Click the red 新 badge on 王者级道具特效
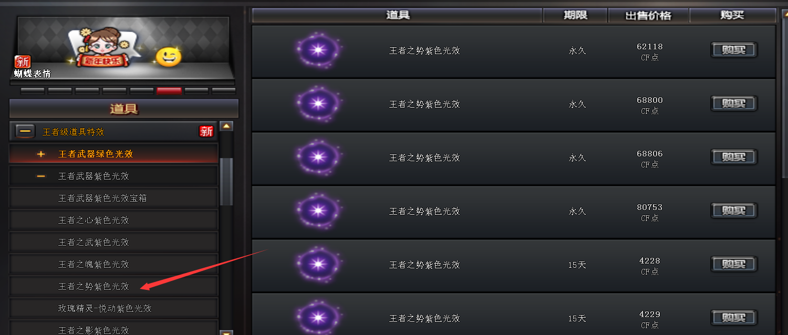Image resolution: width=788 pixels, height=335 pixels. tap(206, 131)
